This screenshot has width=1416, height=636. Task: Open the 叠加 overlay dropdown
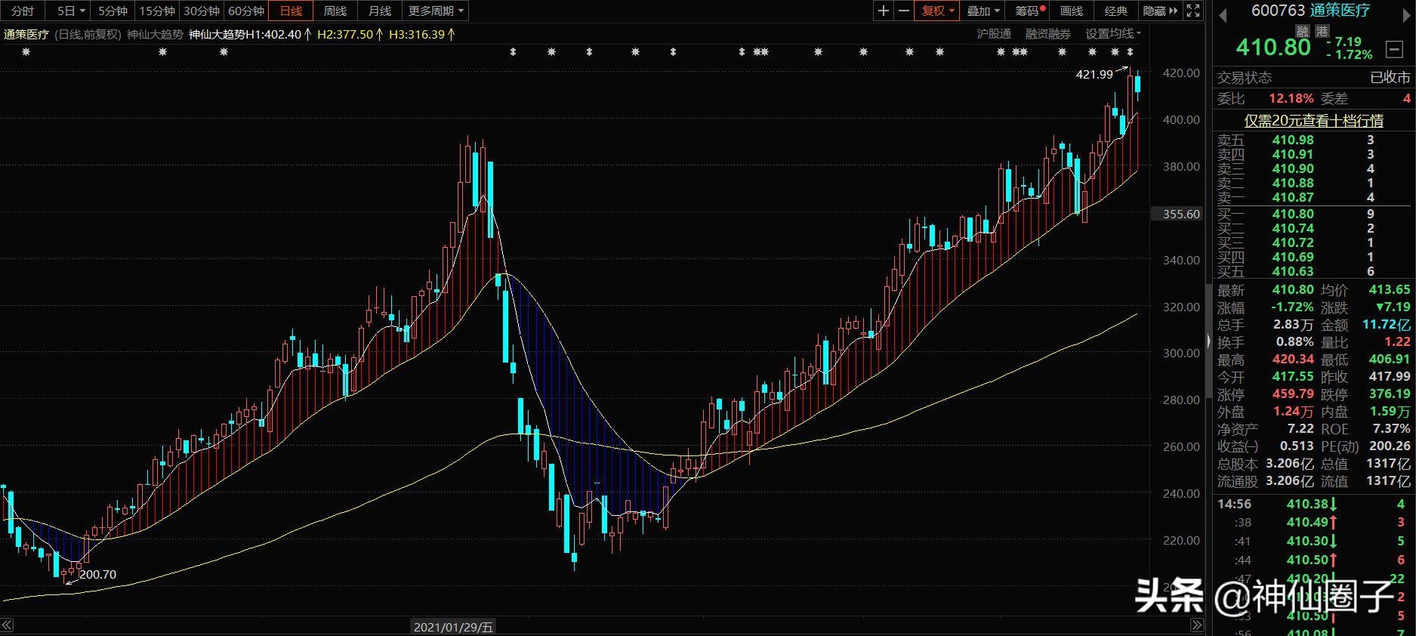point(983,11)
